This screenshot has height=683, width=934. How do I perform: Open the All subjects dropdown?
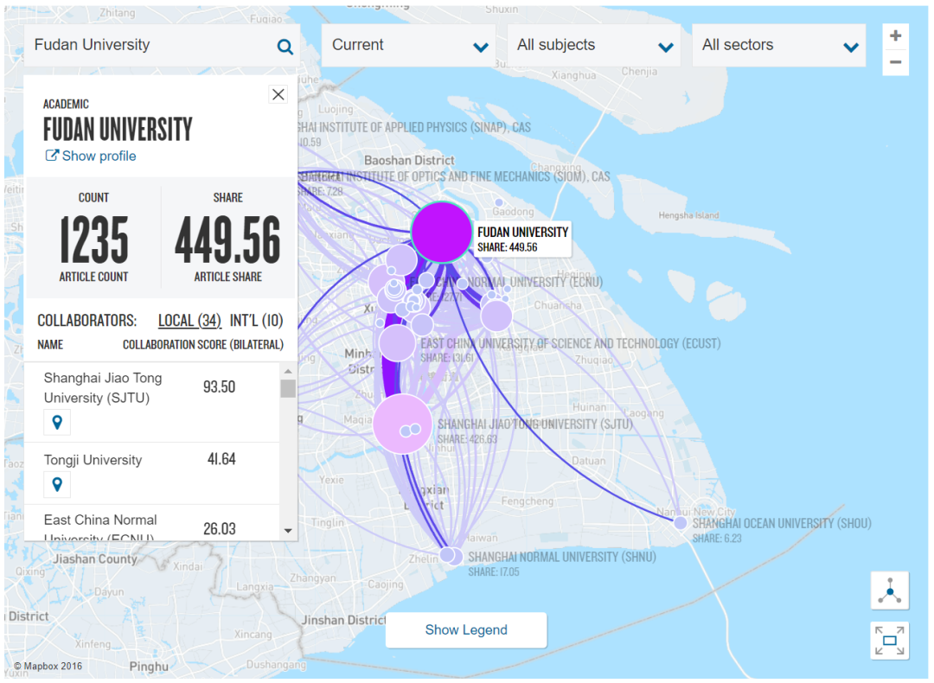594,45
